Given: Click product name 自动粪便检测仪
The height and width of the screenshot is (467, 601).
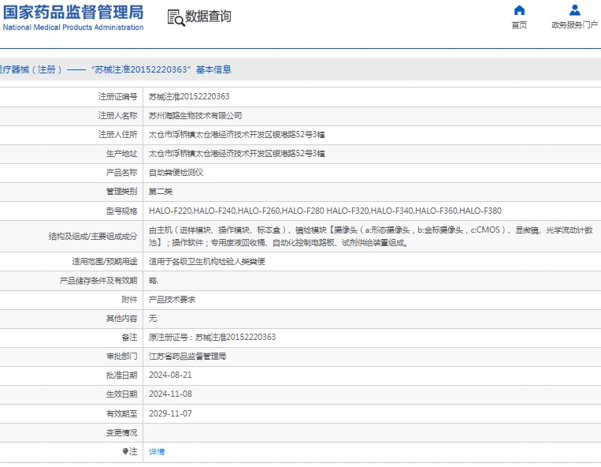Looking at the screenshot, I should (x=176, y=173).
